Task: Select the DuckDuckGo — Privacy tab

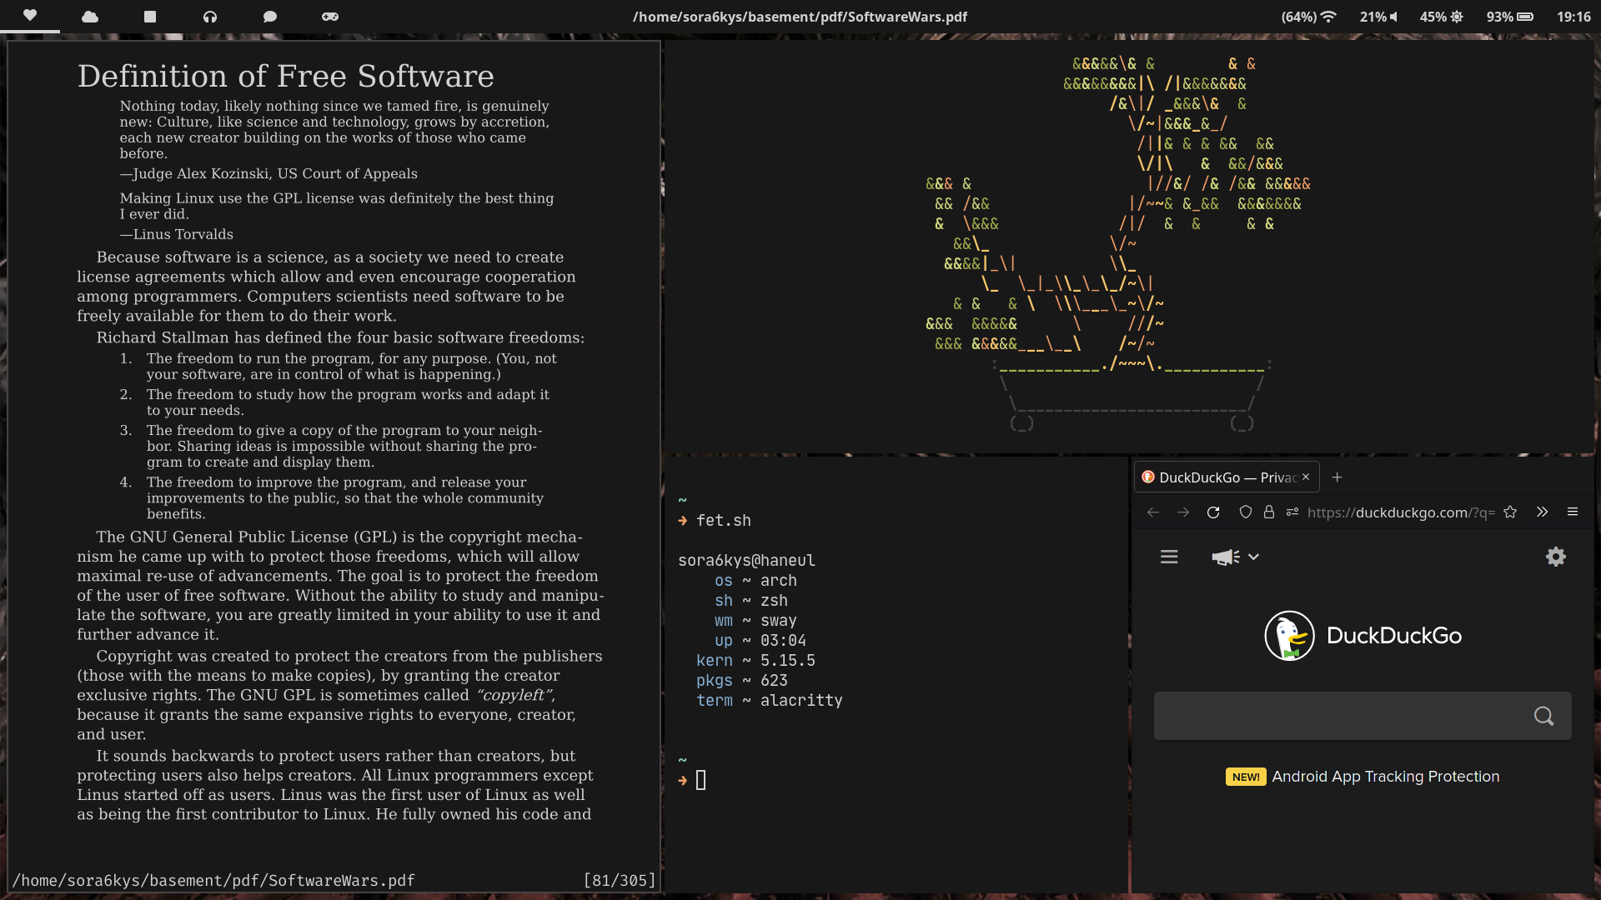Action: coord(1217,477)
